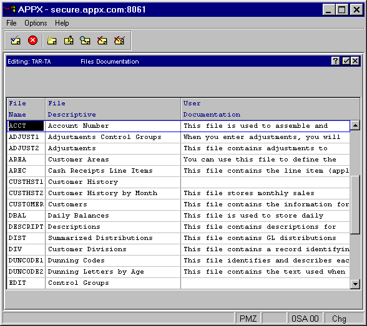
Task: Click the Account Number descriptive cell
Action: 113,126
